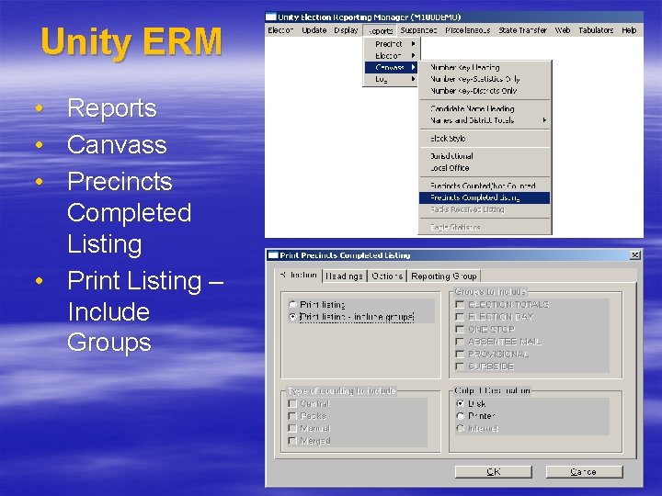Check the Manual counting type
Screen dimensions: 662x496
click(x=292, y=428)
